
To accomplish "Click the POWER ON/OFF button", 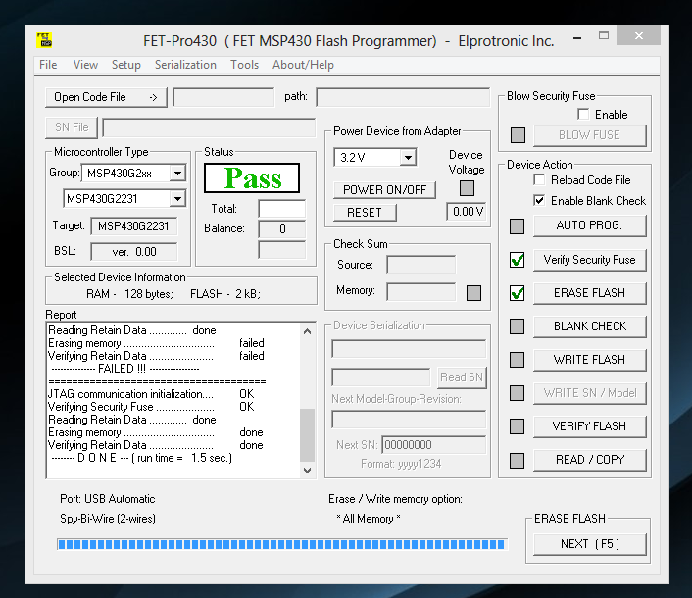I will pos(384,190).
